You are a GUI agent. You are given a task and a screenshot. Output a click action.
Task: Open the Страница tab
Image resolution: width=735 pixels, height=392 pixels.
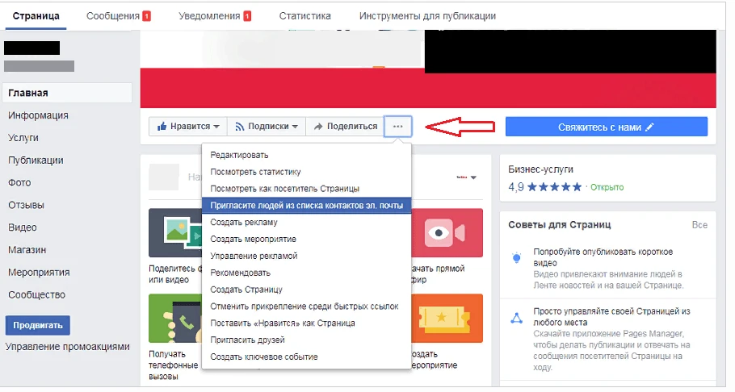click(x=36, y=16)
